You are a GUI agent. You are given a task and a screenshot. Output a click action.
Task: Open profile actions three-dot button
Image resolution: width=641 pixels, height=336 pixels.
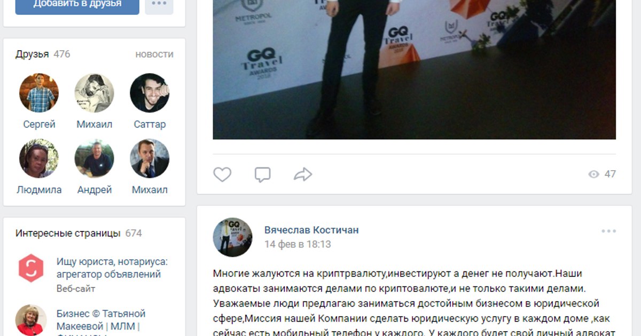click(x=159, y=4)
